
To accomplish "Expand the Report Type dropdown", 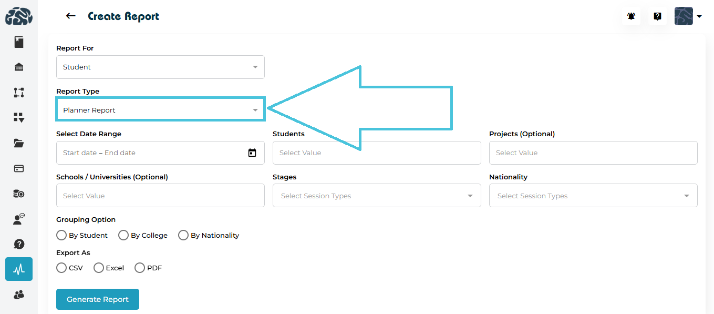I will coord(160,110).
